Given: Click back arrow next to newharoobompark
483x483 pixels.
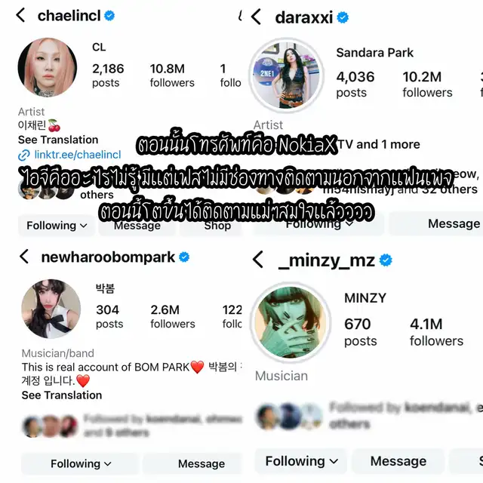Looking at the screenshot, I should coord(24,257).
